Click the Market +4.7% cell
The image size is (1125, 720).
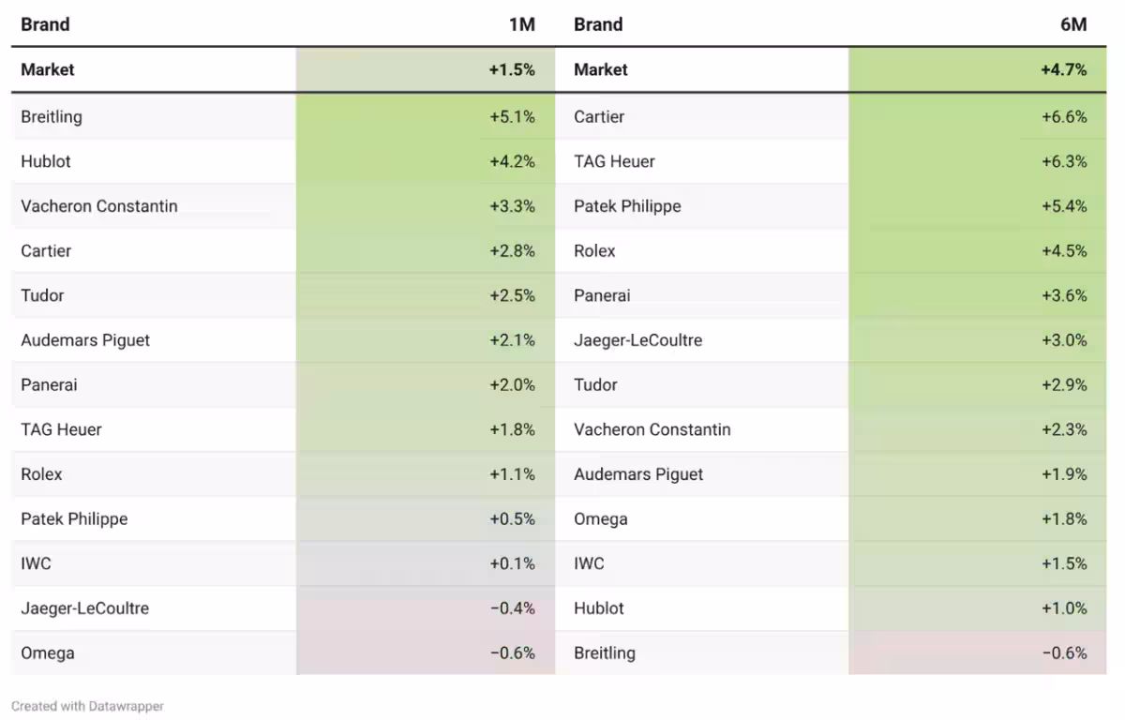(978, 69)
